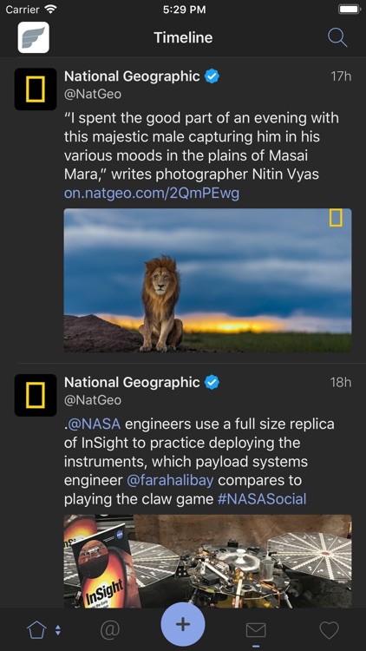Image resolution: width=366 pixels, height=651 pixels.
Task: Open the #NASASocial hashtag
Action: (x=262, y=498)
